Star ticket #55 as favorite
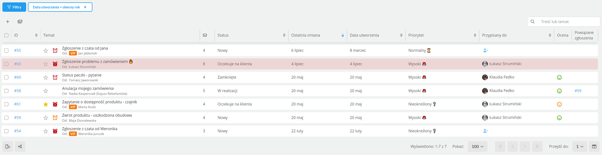 click(x=46, y=51)
